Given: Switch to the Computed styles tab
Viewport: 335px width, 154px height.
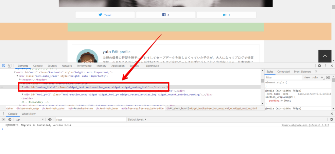Looking at the screenshot, I should [284, 72].
